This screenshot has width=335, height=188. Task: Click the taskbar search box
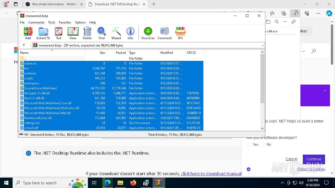50,183
